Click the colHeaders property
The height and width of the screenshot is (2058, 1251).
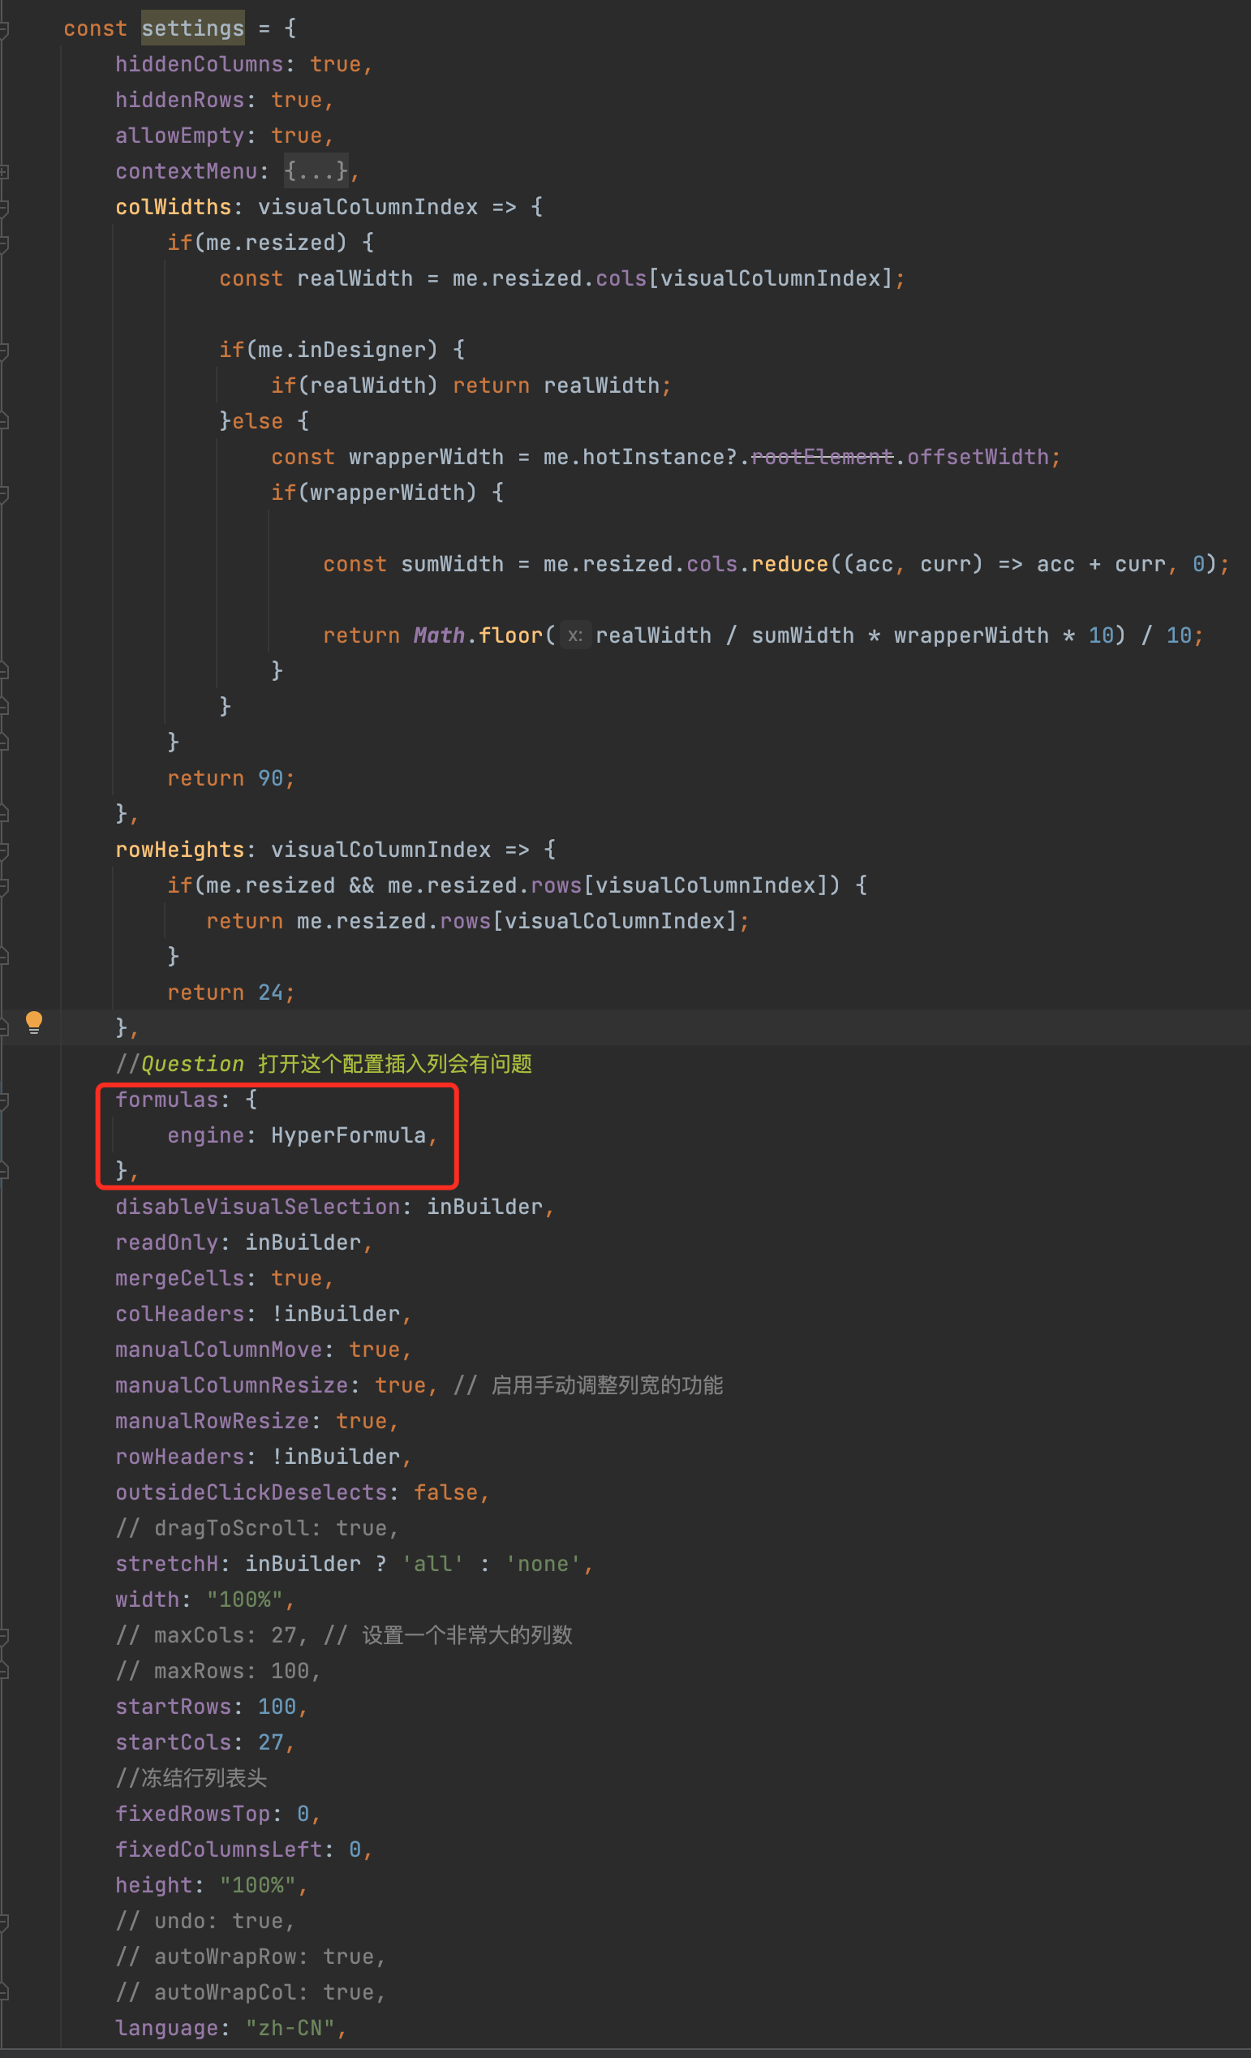(180, 1315)
